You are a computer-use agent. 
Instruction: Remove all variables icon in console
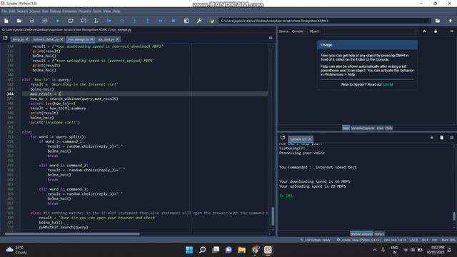441,138
